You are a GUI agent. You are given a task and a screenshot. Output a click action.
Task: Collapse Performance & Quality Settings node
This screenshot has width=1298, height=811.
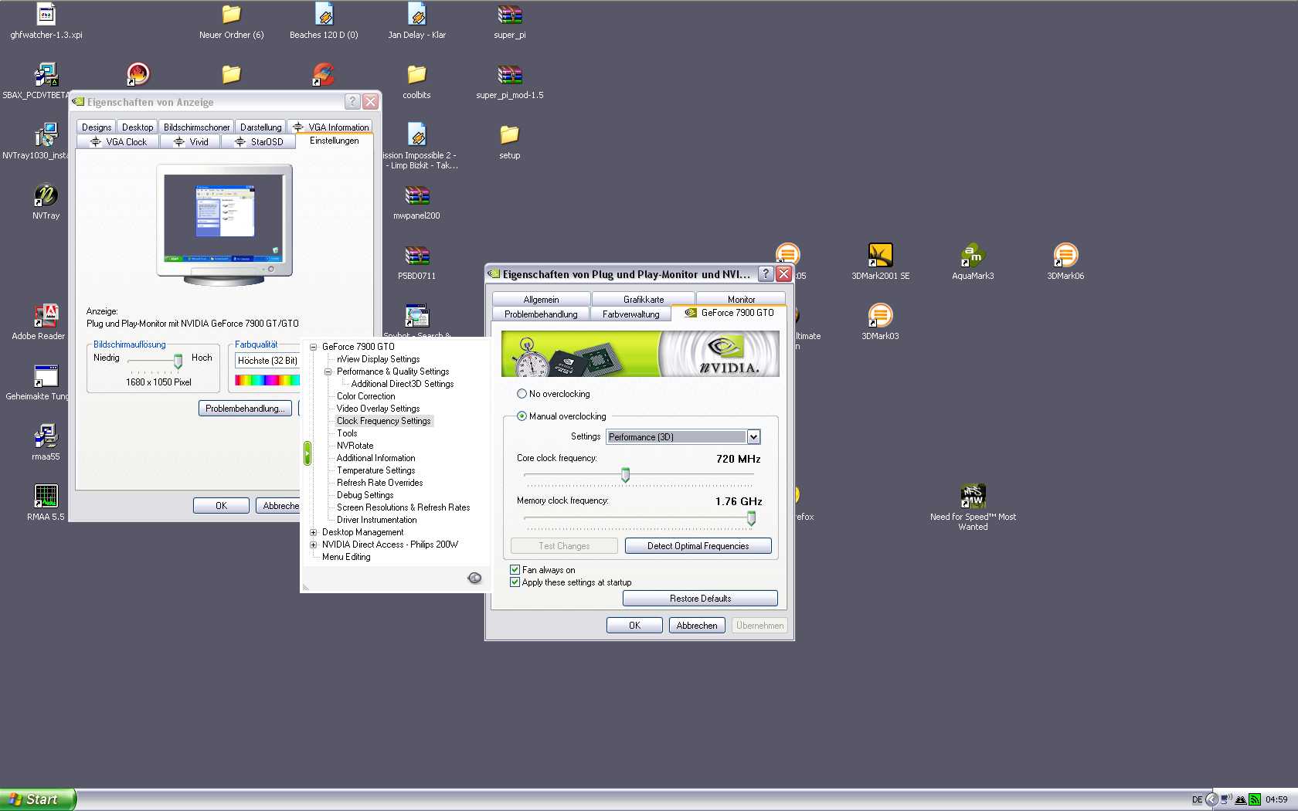[328, 372]
